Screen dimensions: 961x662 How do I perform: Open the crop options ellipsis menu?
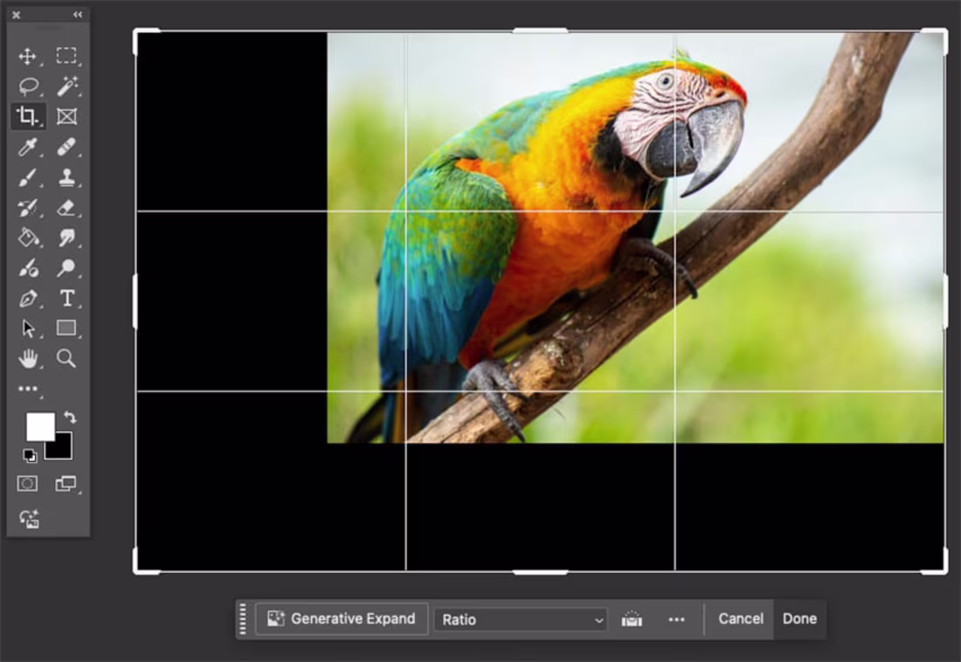[x=676, y=618]
